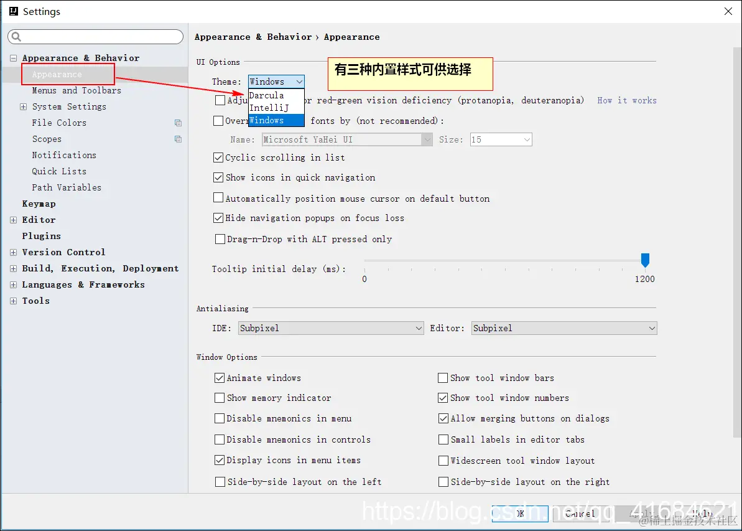Viewport: 742px width, 531px height.
Task: Expand Languages & Frameworks node
Action: [13, 284]
